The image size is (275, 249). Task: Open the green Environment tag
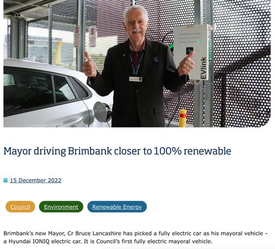click(61, 207)
